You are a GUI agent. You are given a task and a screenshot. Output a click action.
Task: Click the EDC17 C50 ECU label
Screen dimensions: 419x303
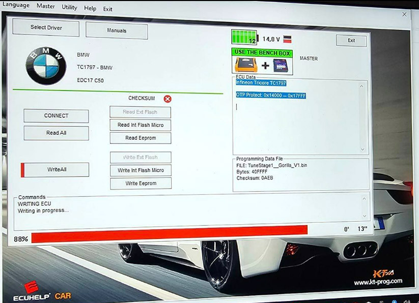90,80
